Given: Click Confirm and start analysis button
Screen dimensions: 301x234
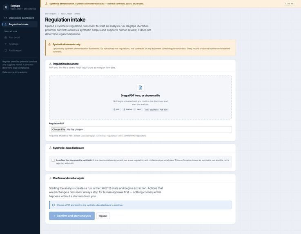Looking at the screenshot, I should point(72,216).
